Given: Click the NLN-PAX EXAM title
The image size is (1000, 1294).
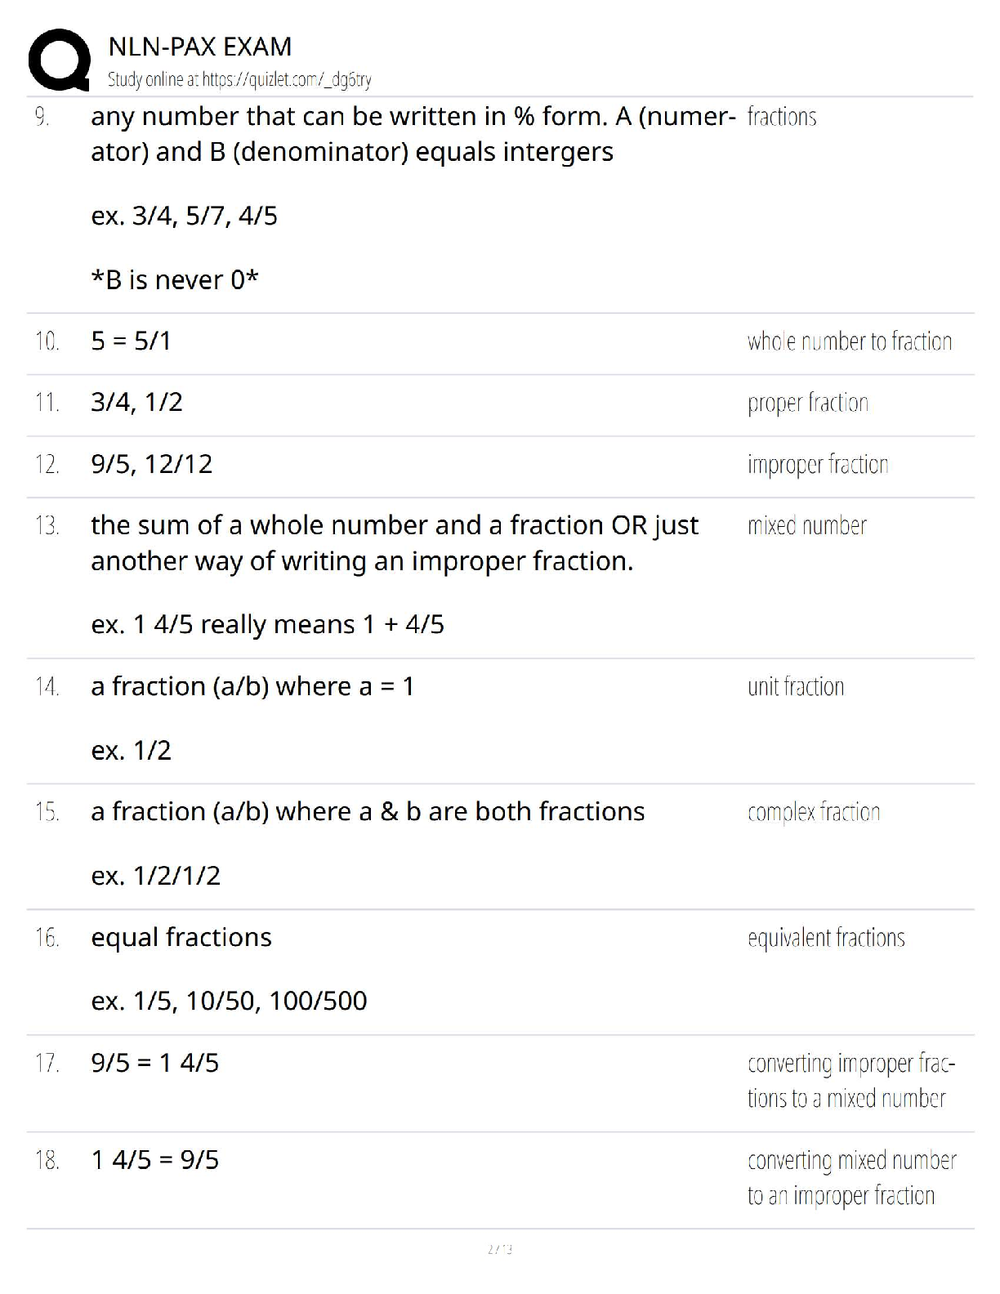Looking at the screenshot, I should 200,47.
